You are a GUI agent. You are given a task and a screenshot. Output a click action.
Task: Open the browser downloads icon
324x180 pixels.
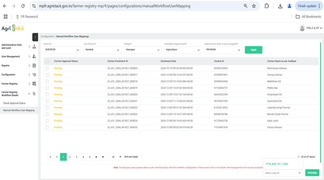(280, 6)
